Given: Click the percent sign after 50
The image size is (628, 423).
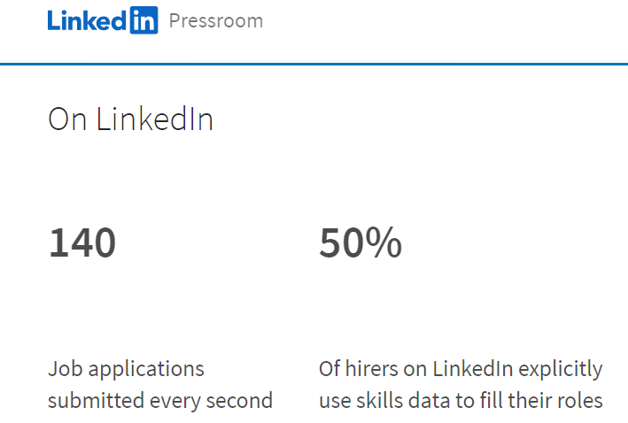Looking at the screenshot, I should point(384,242).
